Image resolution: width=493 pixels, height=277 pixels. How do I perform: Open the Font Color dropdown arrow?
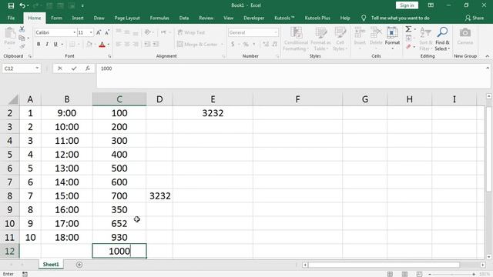pyautogui.click(x=108, y=45)
